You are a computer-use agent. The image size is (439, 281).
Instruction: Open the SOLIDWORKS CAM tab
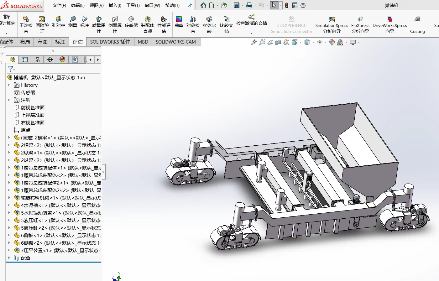pos(176,42)
